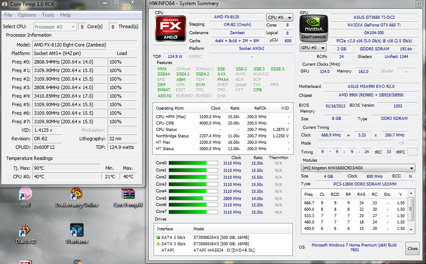The image size is (426, 264).
Task: Click the HT Status row
Action: pyautogui.click(x=222, y=149)
